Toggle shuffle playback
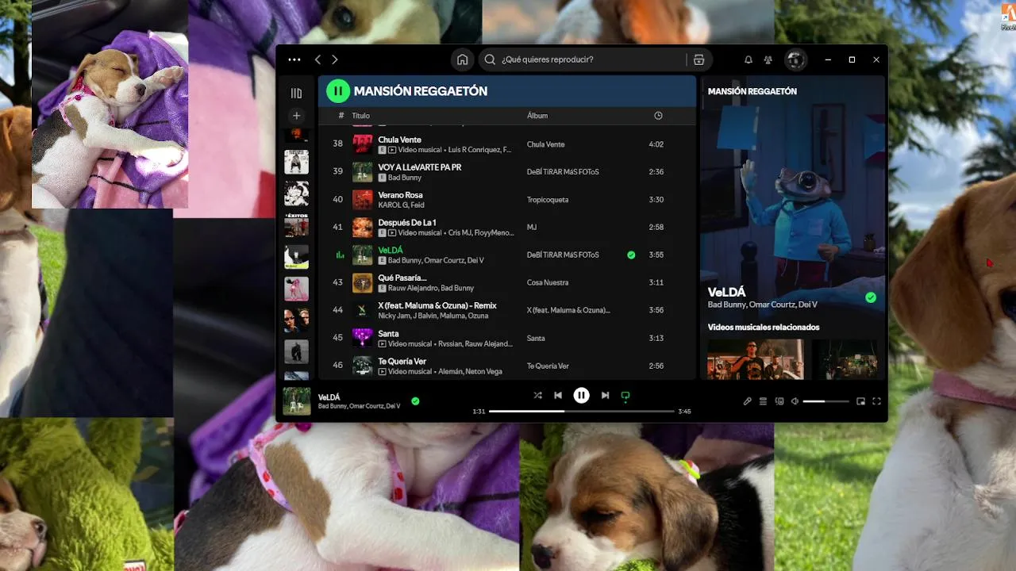1016x571 pixels. coord(537,395)
